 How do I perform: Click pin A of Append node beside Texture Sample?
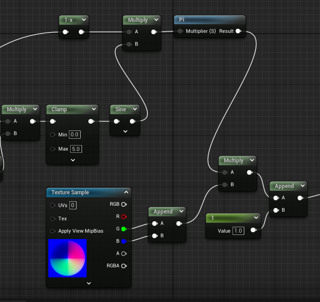[x=155, y=224]
